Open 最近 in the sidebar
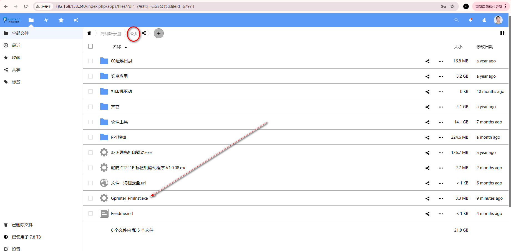511x251 pixels. (16, 45)
